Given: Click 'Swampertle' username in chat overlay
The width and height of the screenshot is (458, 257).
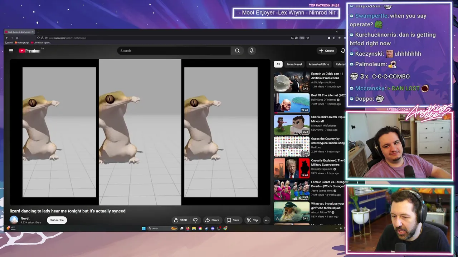Looking at the screenshot, I should [372, 16].
